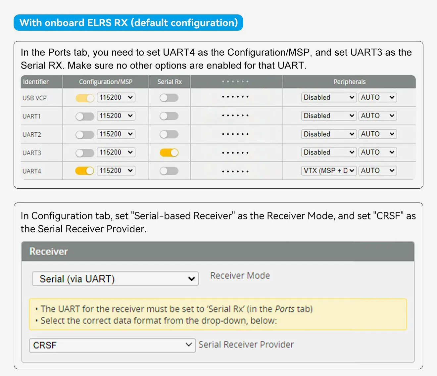Screen dimensions: 437x376
Task: Open the AUTO dropdown on the UART2 row
Action: click(x=377, y=134)
